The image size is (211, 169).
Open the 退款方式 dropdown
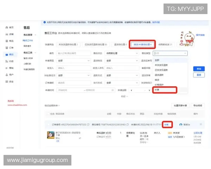pyautogui.click(x=122, y=75)
